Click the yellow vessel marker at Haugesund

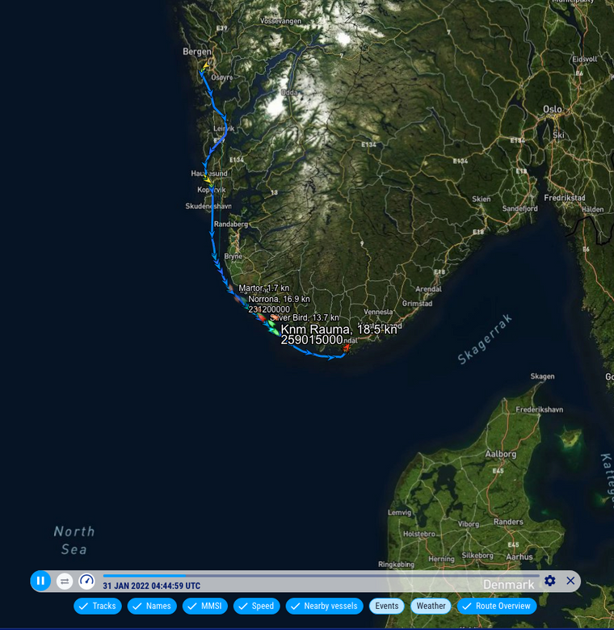point(208,180)
